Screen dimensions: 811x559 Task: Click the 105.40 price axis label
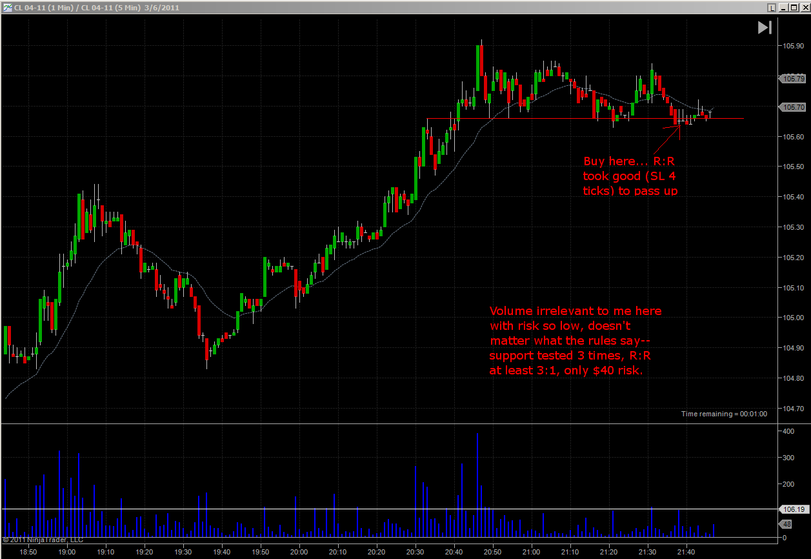click(x=794, y=197)
